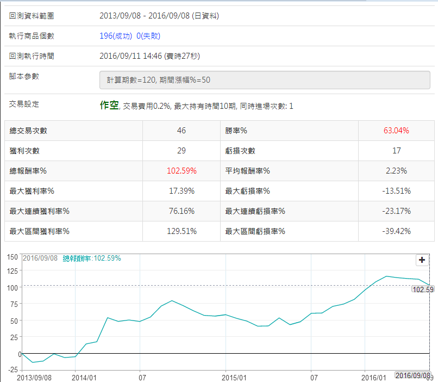Open the 196(成功) successful items link
The image size is (438, 382).
pyautogui.click(x=116, y=36)
